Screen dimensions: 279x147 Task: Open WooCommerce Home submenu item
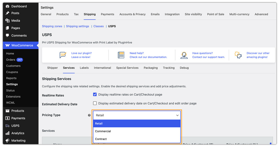10,53
